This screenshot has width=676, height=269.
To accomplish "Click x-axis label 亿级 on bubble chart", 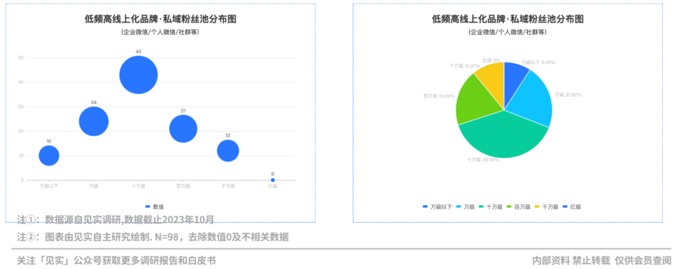I will (x=272, y=186).
